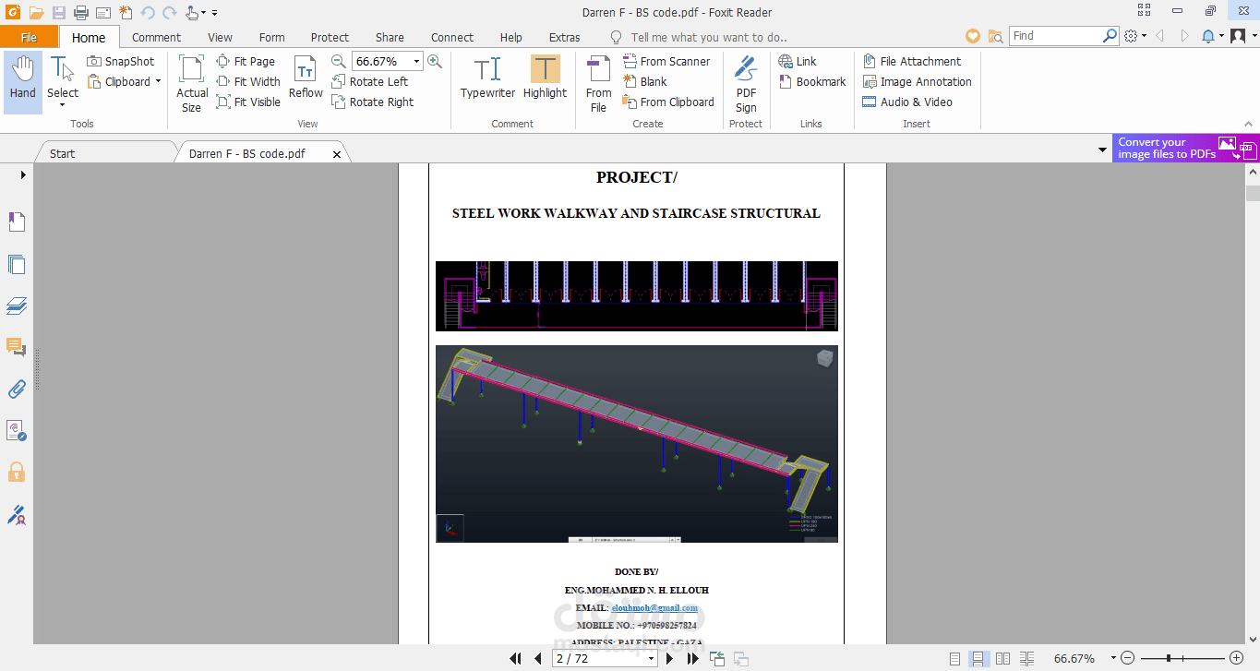Image resolution: width=1260 pixels, height=671 pixels.
Task: Open the page number dropdown
Action: pos(651,659)
